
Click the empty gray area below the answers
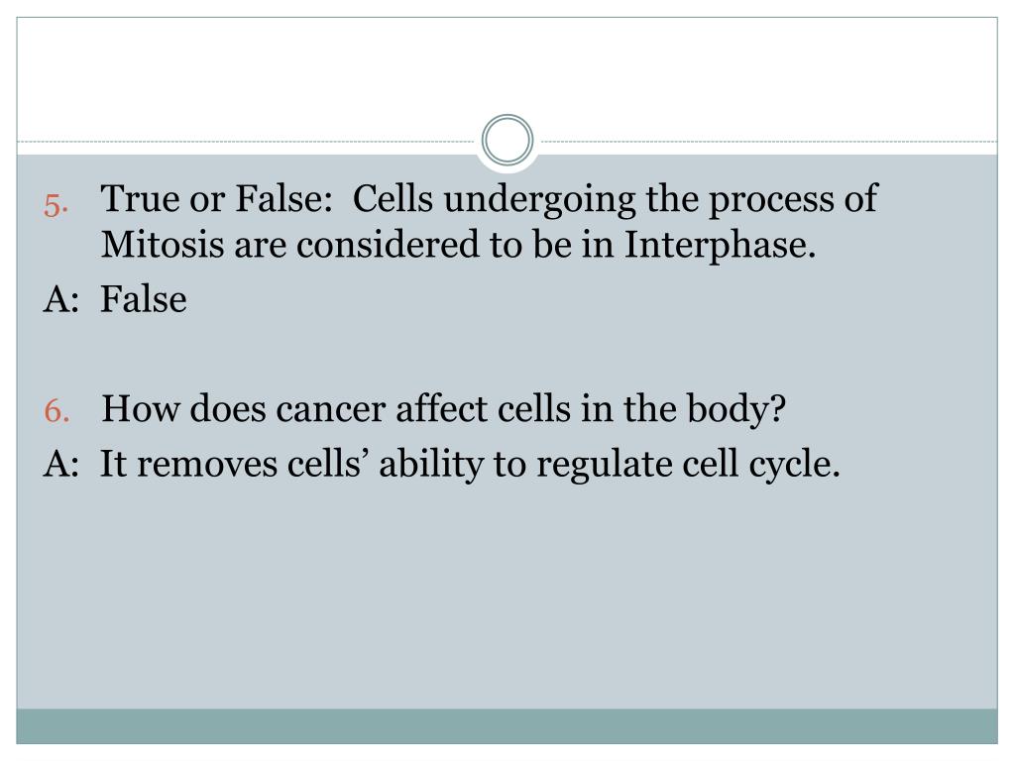pos(507,596)
